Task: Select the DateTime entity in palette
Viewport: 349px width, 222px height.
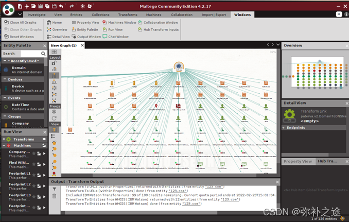Action: click(23, 107)
